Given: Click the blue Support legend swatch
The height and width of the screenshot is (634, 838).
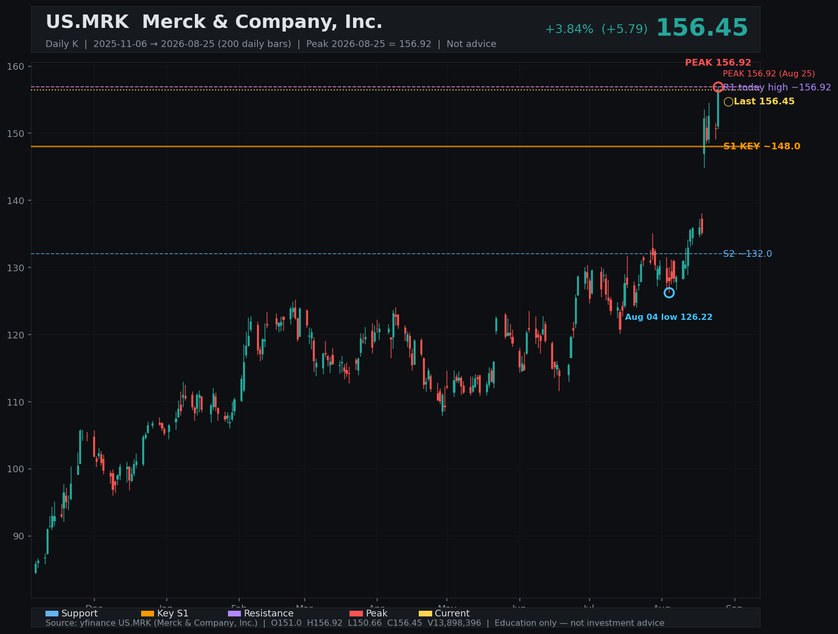Looking at the screenshot, I should point(52,614).
